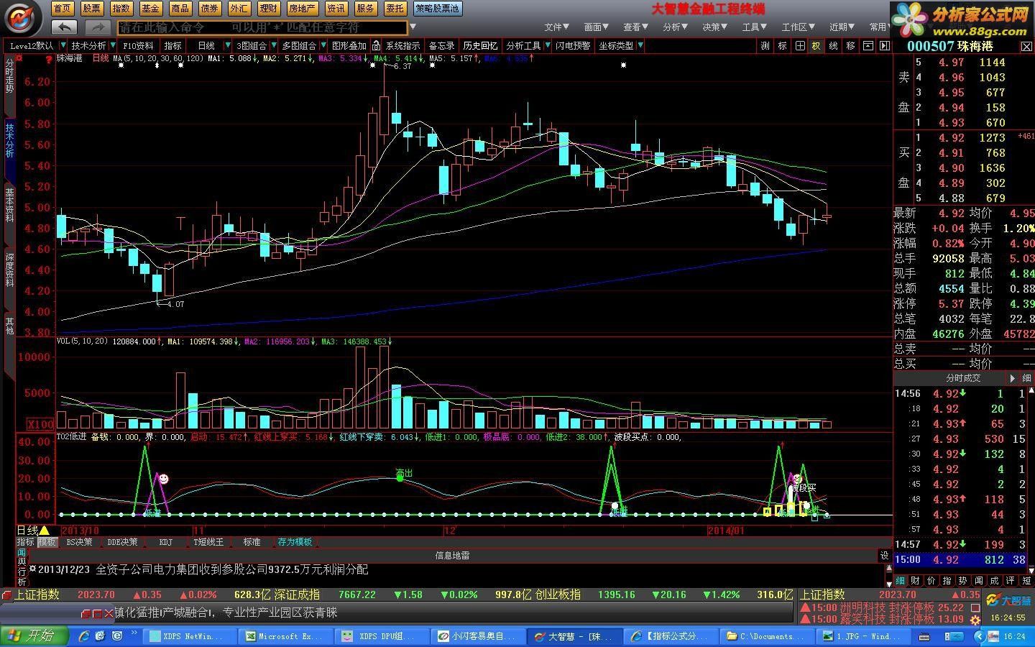The width and height of the screenshot is (1035, 647).
Task: Click the 2013/12/23 news headline
Action: 203,569
